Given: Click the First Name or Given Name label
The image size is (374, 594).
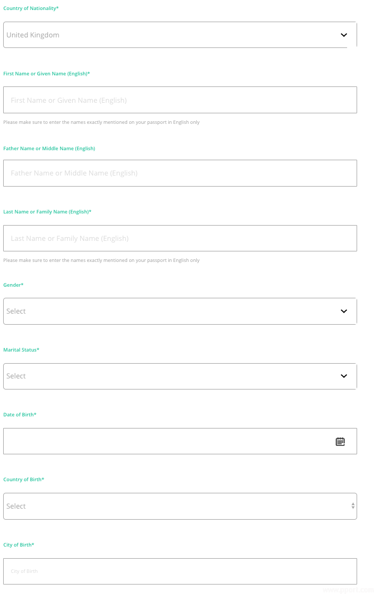Looking at the screenshot, I should [46, 74].
